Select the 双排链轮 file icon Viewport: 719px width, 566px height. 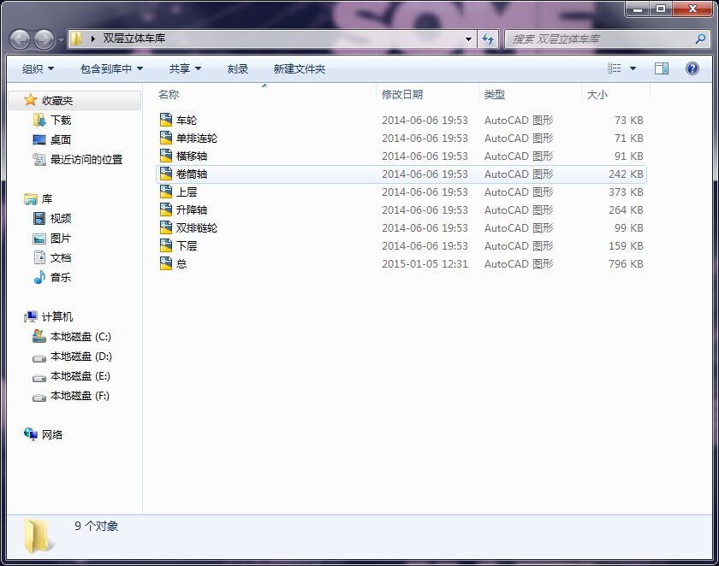(165, 227)
